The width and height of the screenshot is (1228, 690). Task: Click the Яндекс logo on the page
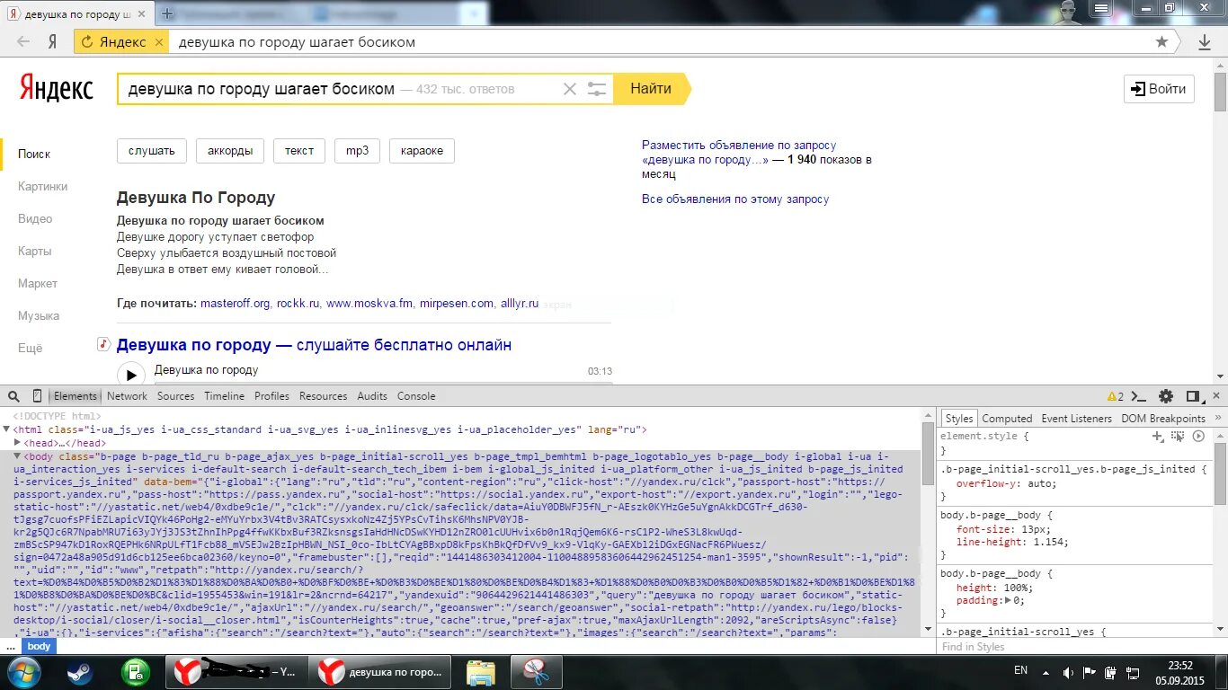tap(56, 88)
